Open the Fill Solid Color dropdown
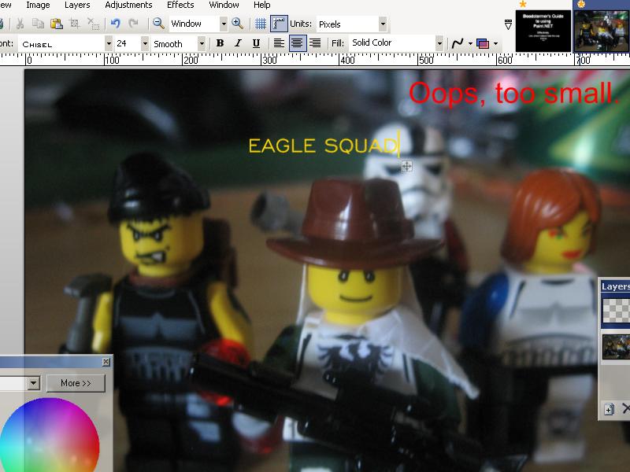This screenshot has width=630, height=472. coord(439,43)
